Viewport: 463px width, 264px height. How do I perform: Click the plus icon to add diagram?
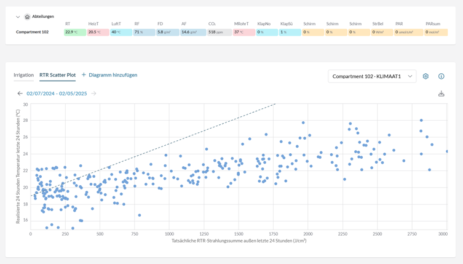pos(84,75)
